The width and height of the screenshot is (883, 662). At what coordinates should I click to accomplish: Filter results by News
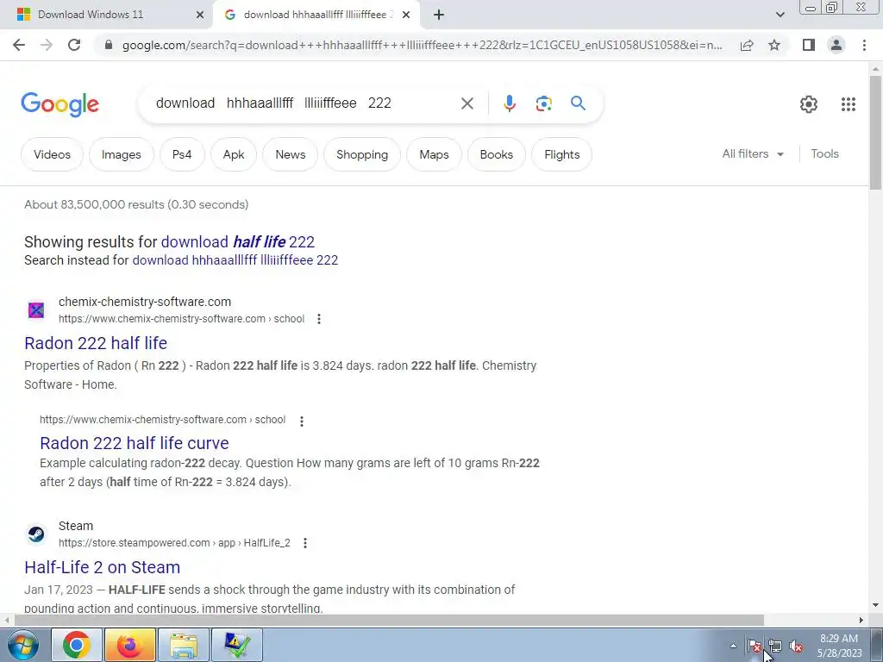[x=290, y=154]
